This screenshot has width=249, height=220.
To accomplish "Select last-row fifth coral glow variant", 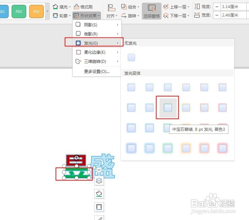I will (204, 148).
